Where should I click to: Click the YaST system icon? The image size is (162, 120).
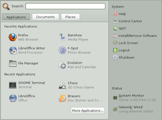coord(115,28)
